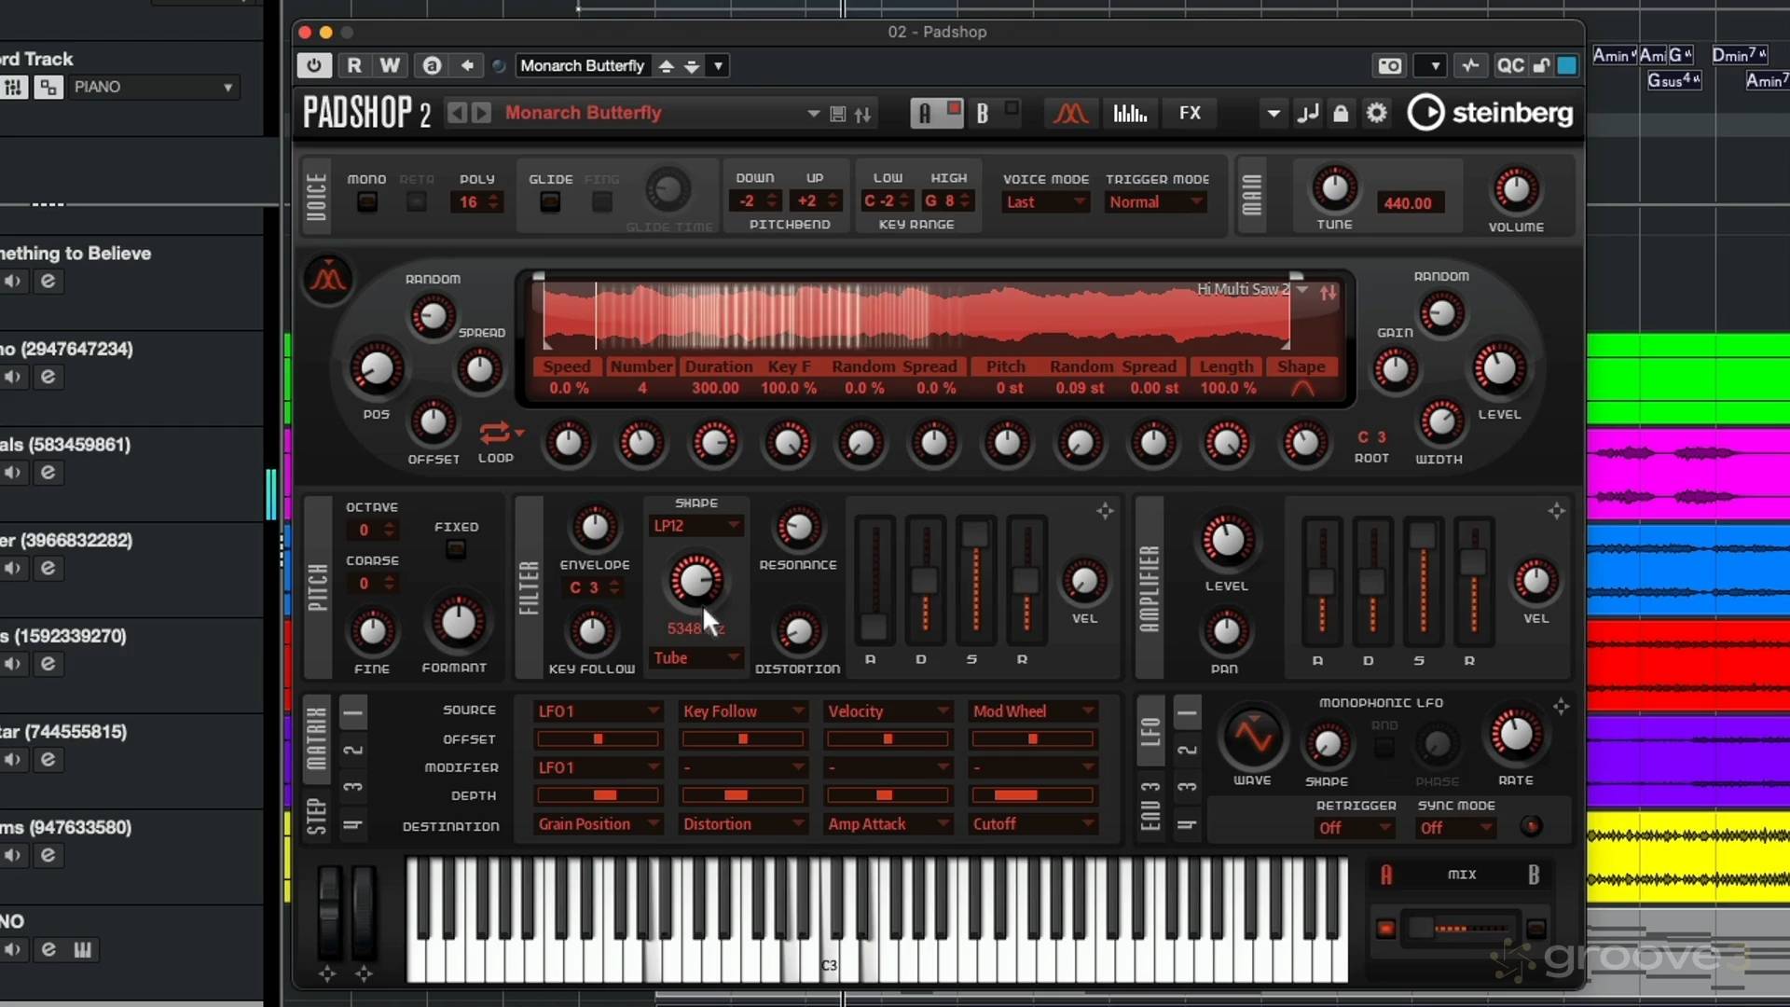Screen dimensions: 1790x1007
Task: Click the plugin power bypass button
Action: pyautogui.click(x=314, y=65)
